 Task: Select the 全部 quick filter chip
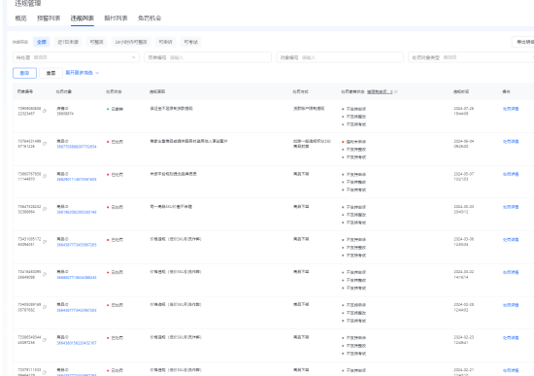(42, 42)
